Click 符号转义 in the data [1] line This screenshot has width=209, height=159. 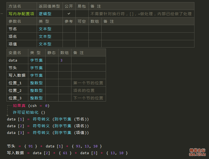(41, 119)
